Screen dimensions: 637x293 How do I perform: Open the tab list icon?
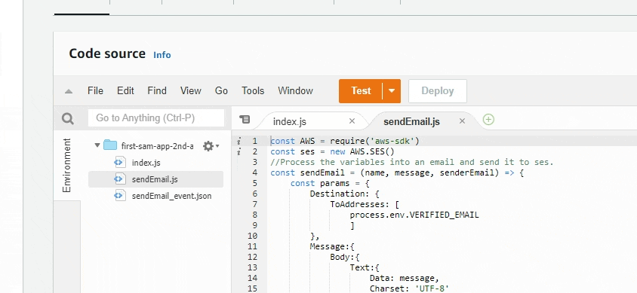coord(245,119)
